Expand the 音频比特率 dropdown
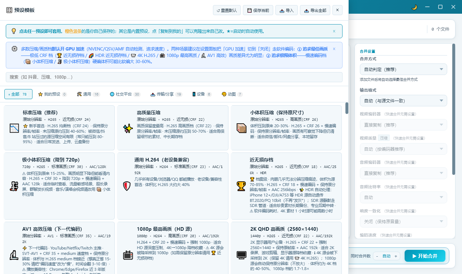The height and width of the screenshot is (274, 462). pos(404,198)
